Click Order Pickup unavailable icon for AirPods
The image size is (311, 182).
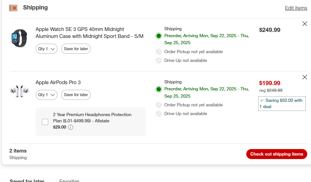(x=159, y=105)
